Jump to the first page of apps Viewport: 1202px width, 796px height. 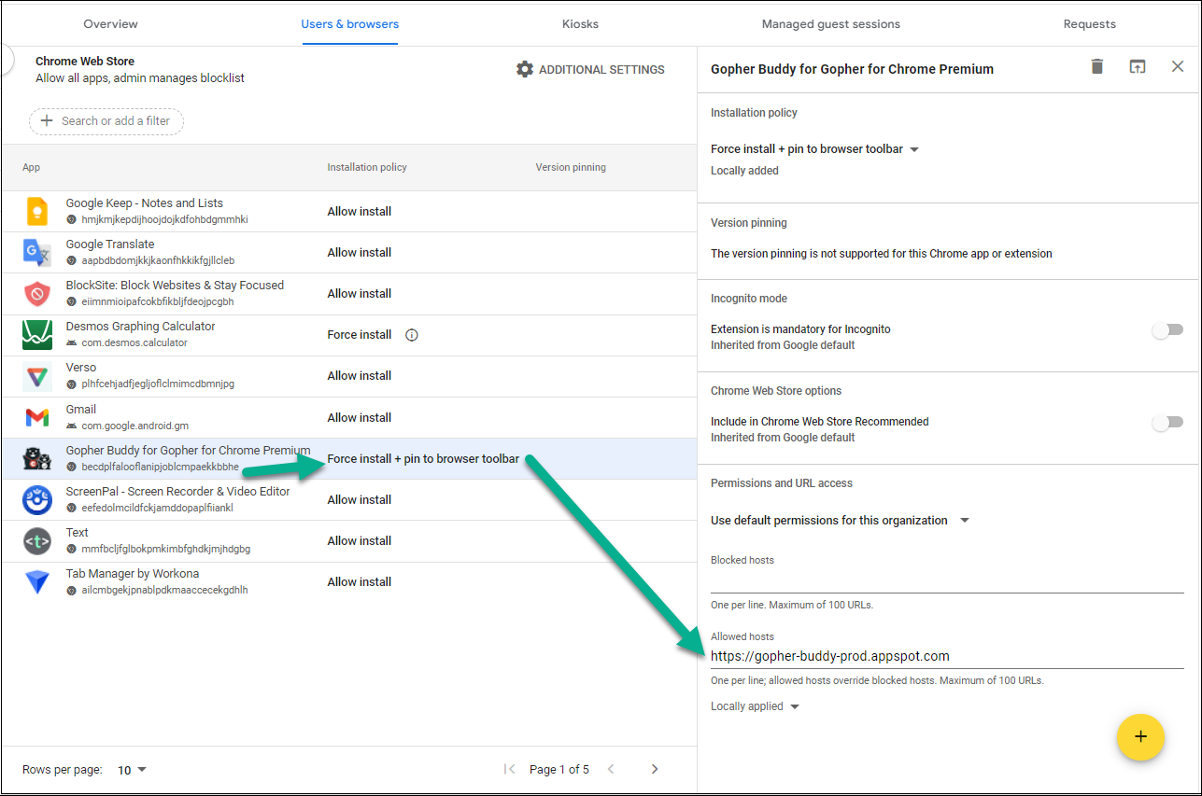pos(510,769)
